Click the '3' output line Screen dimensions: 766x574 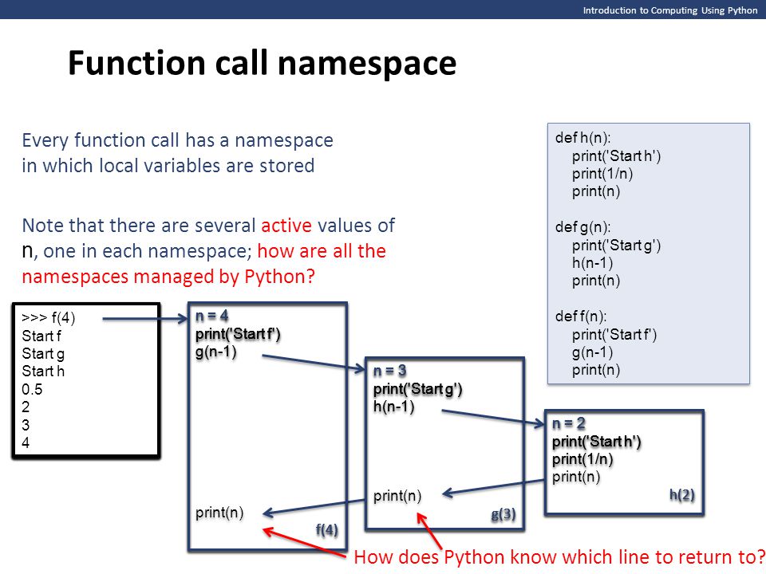[x=26, y=425]
